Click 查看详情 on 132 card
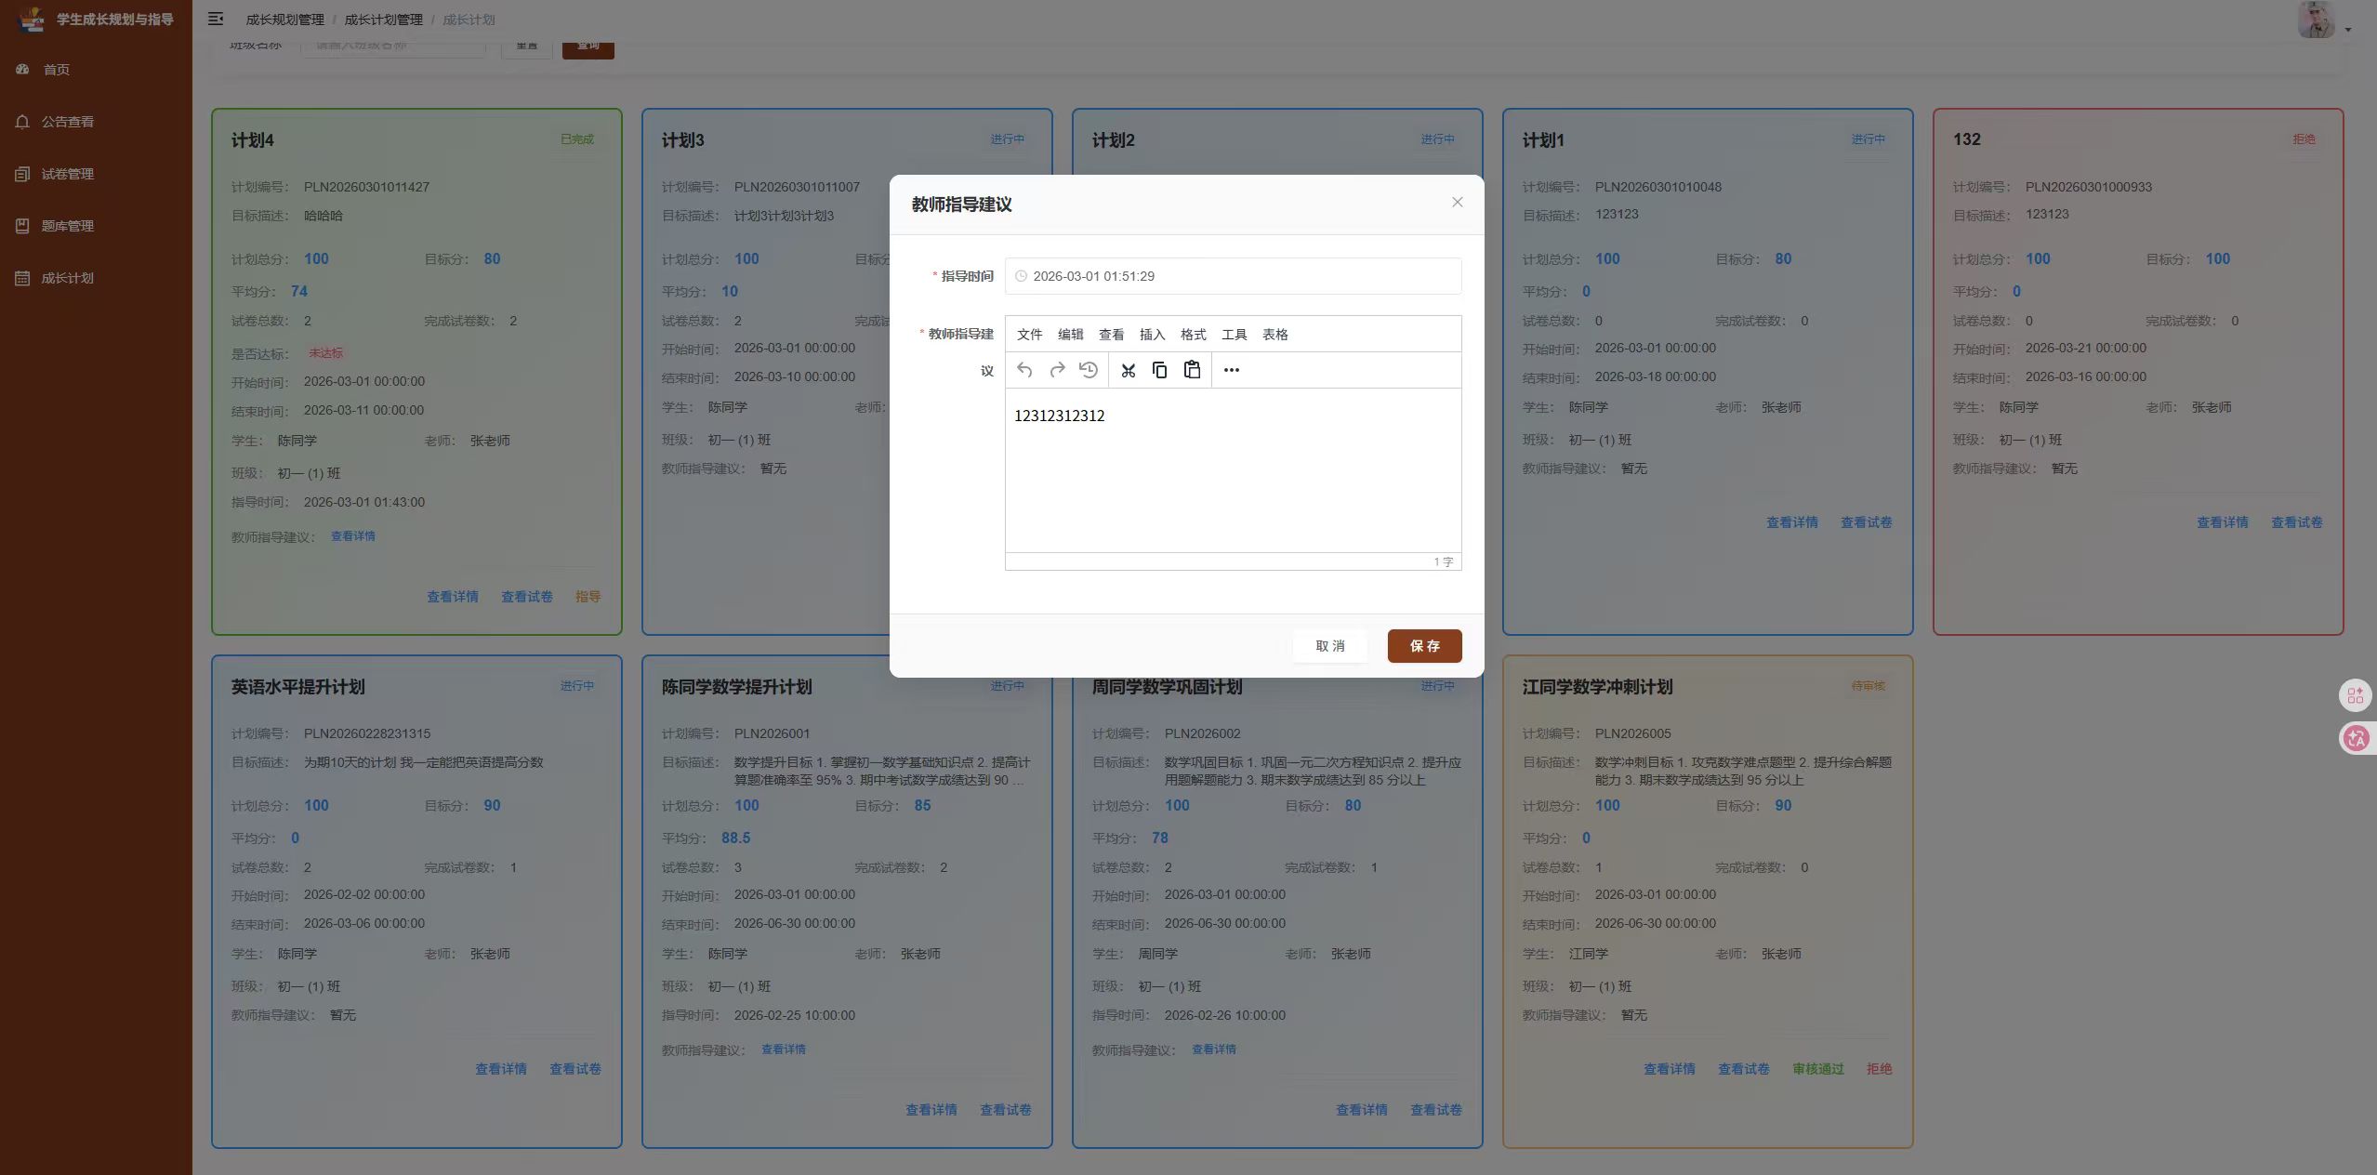This screenshot has height=1175, width=2377. coord(2223,522)
